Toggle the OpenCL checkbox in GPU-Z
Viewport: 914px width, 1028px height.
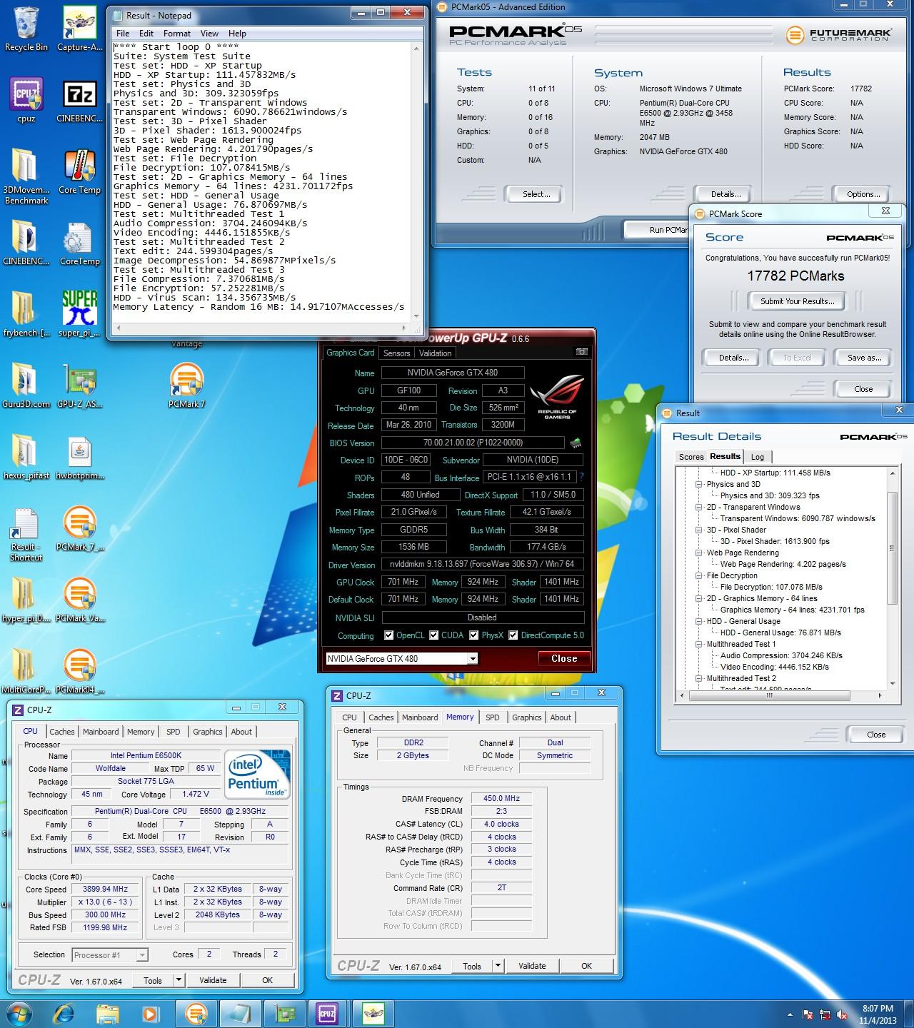point(389,635)
